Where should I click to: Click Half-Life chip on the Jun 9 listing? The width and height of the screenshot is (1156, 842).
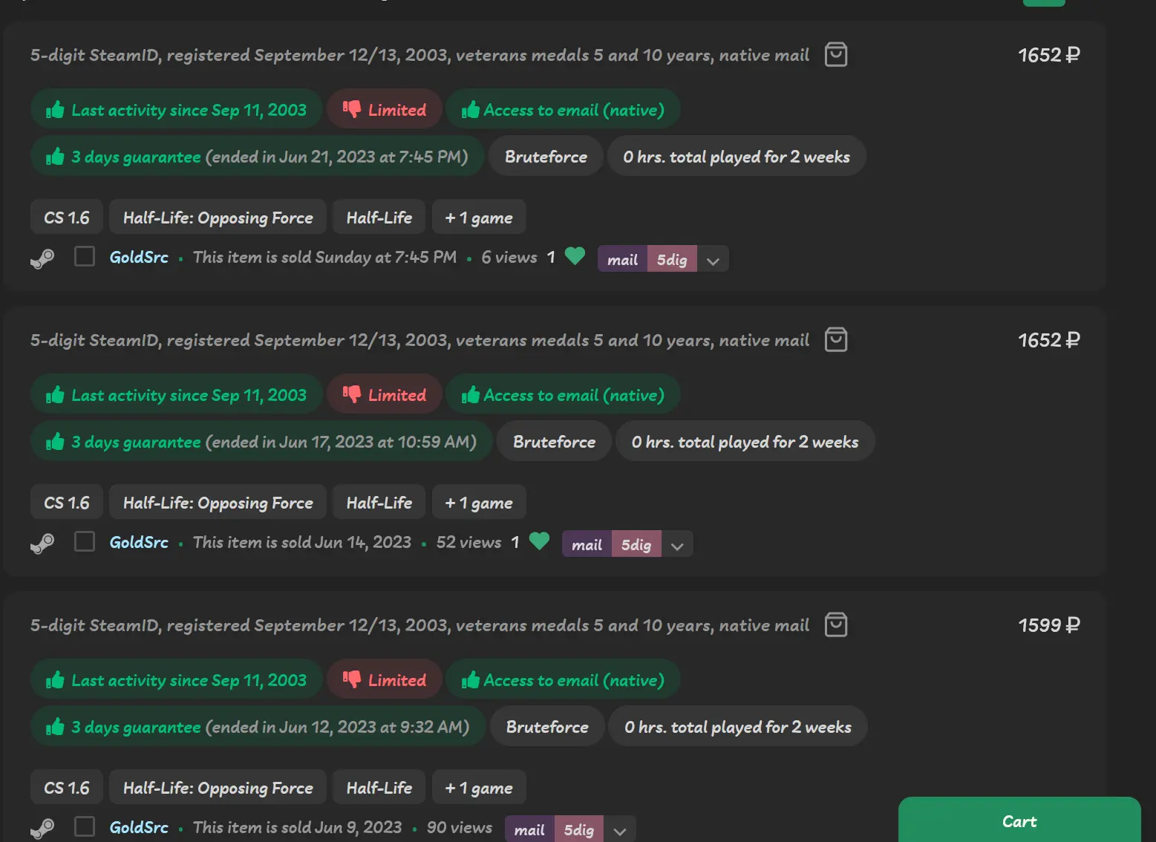(x=379, y=788)
